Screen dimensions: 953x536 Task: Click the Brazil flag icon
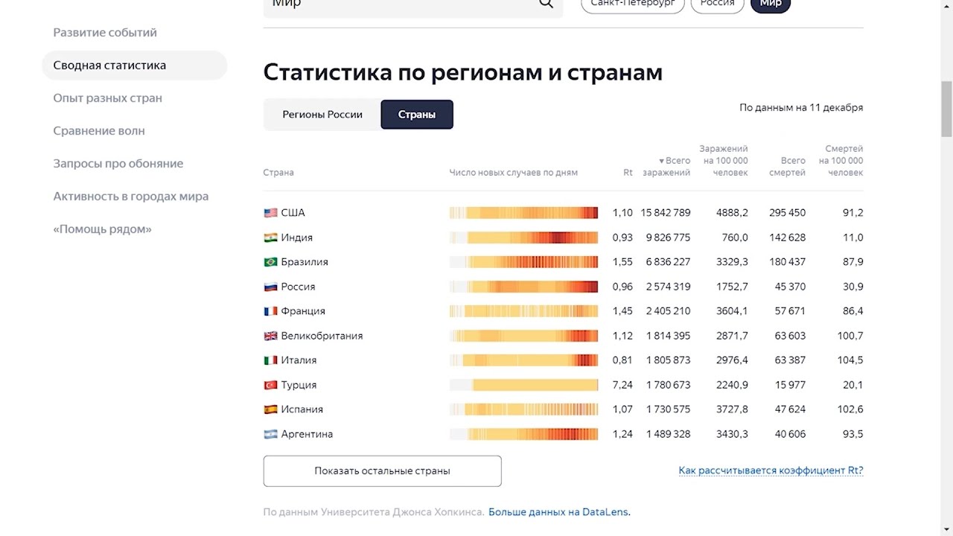(x=270, y=262)
